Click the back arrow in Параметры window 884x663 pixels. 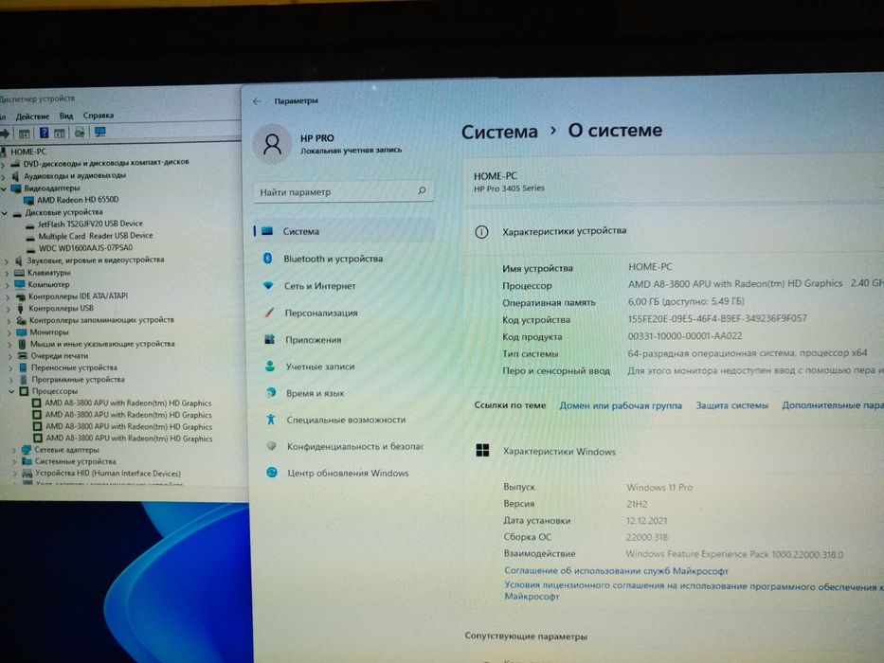(x=257, y=101)
